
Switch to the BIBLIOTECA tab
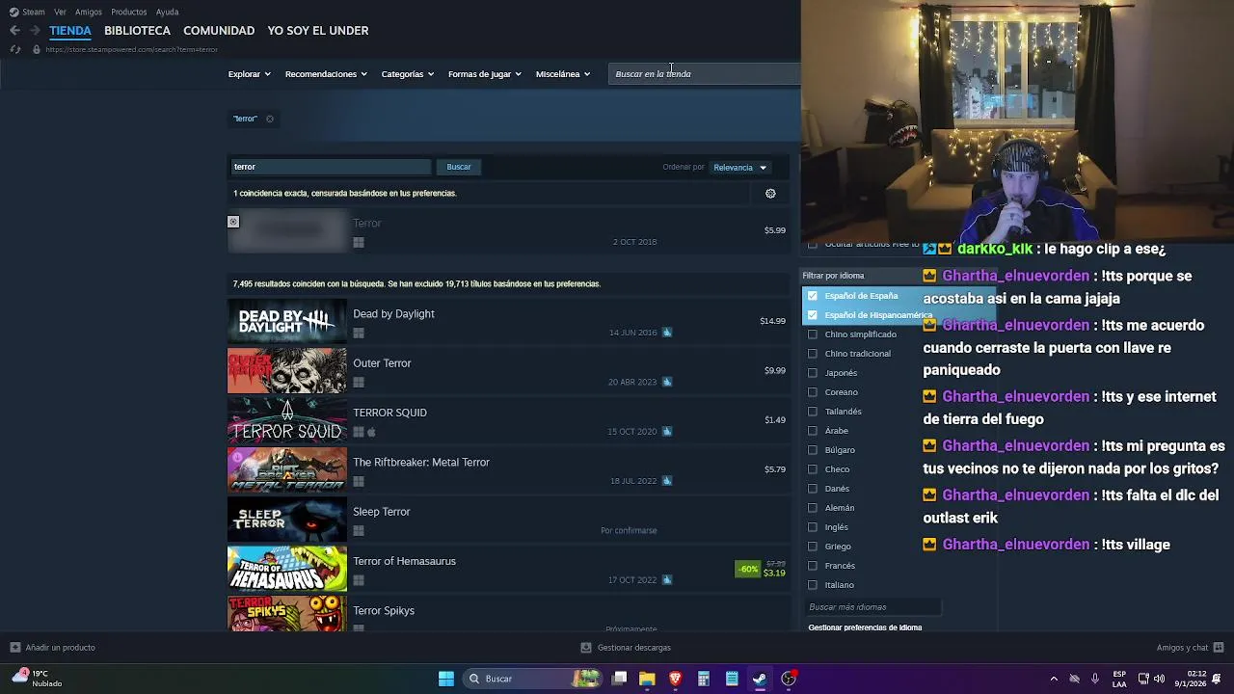pyautogui.click(x=137, y=31)
